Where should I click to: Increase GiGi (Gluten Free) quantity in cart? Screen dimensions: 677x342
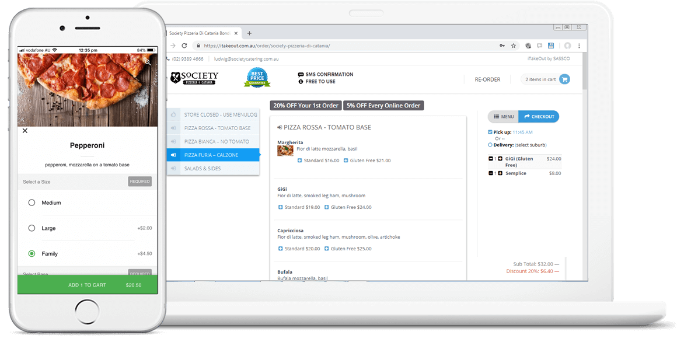pyautogui.click(x=500, y=159)
